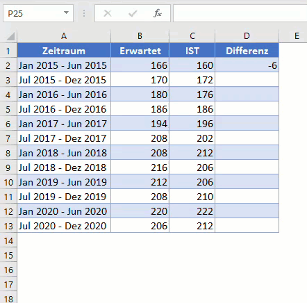Select empty Differenz cell for Jul 2015 - Dez 2015
Image resolution: width=307 pixels, height=303 pixels.
coord(247,80)
